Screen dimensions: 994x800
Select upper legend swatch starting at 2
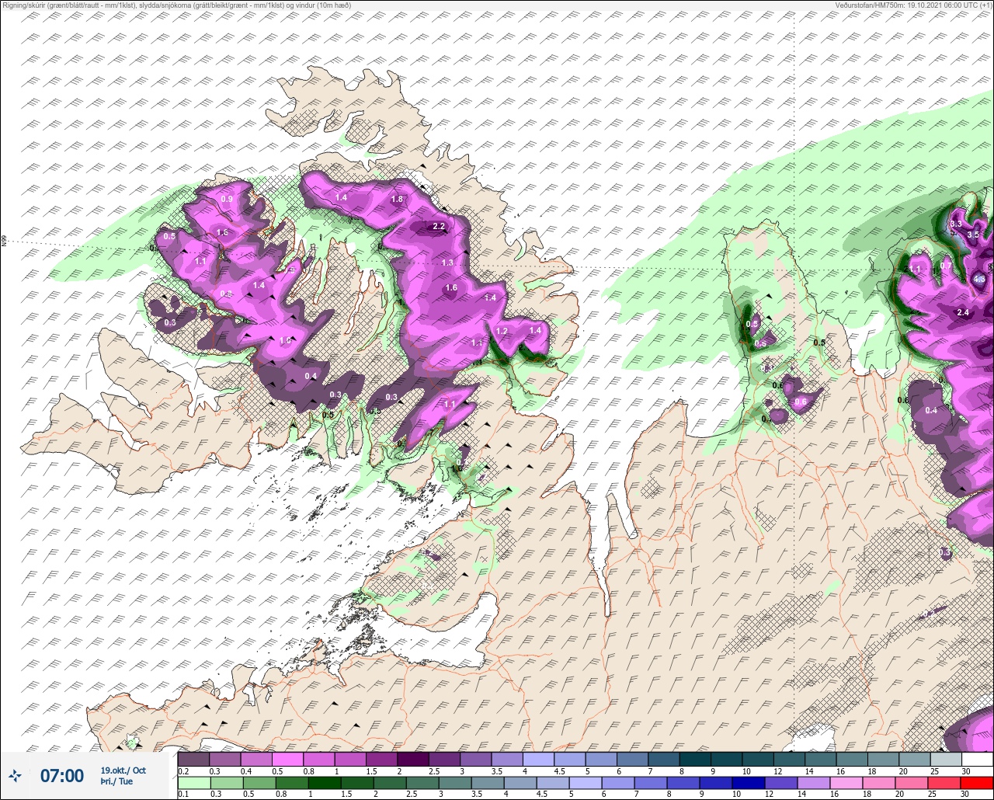[412, 759]
